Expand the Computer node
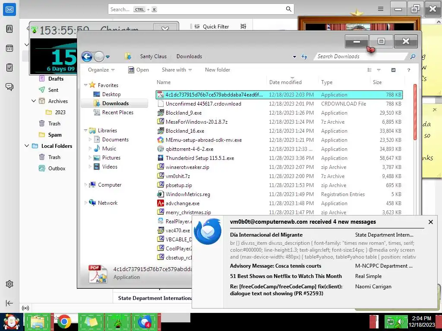 [86, 184]
